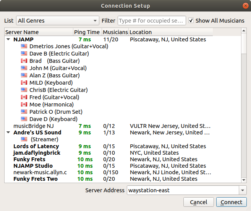Open the All Genres list dropdown

tap(58, 21)
